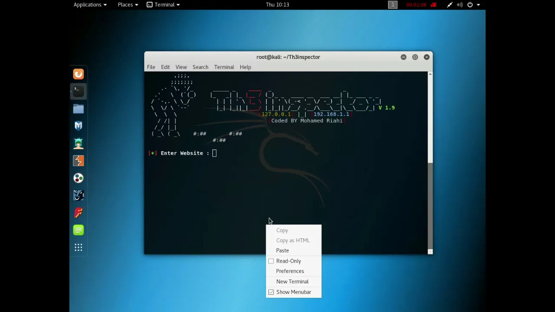Open the Terminal app menu in top bar
555x312 pixels.
pos(163,5)
